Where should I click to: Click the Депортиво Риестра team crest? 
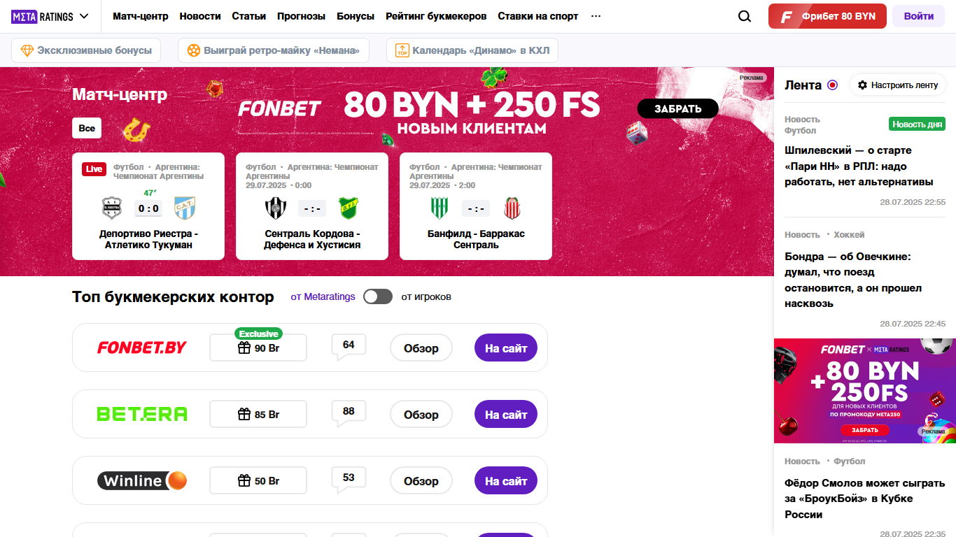click(x=112, y=208)
